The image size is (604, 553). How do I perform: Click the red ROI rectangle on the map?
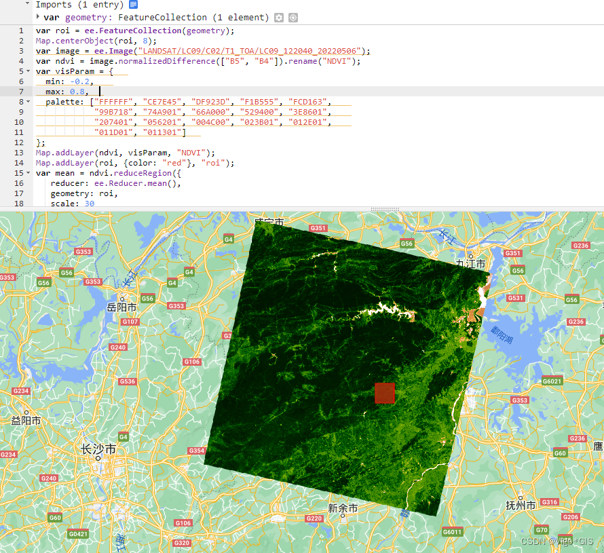[385, 393]
